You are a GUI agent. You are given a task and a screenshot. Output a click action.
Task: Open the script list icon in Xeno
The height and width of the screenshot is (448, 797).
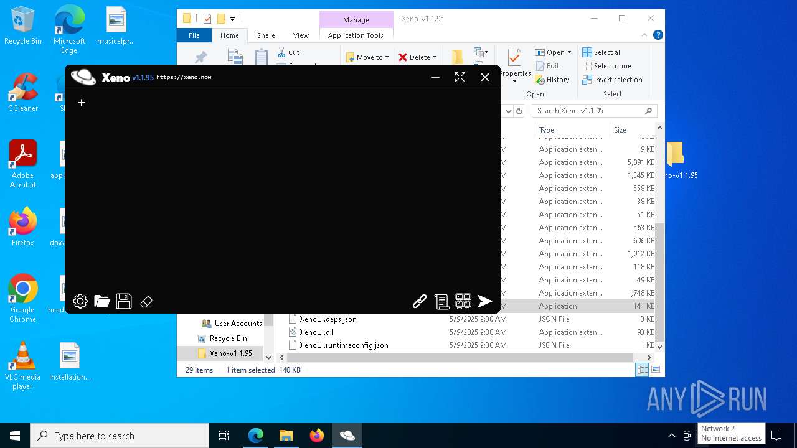point(441,302)
